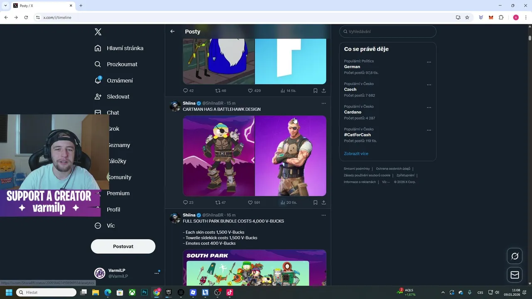The width and height of the screenshot is (532, 299).
Task: Open Photoshop from the taskbar
Action: (x=144, y=292)
